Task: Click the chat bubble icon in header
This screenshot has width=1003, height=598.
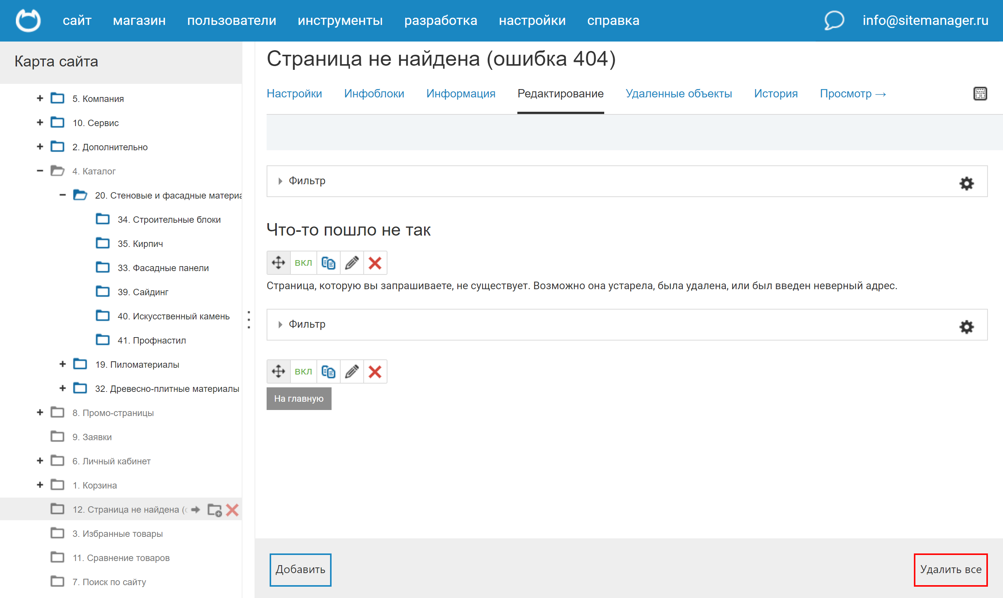Action: pos(834,20)
